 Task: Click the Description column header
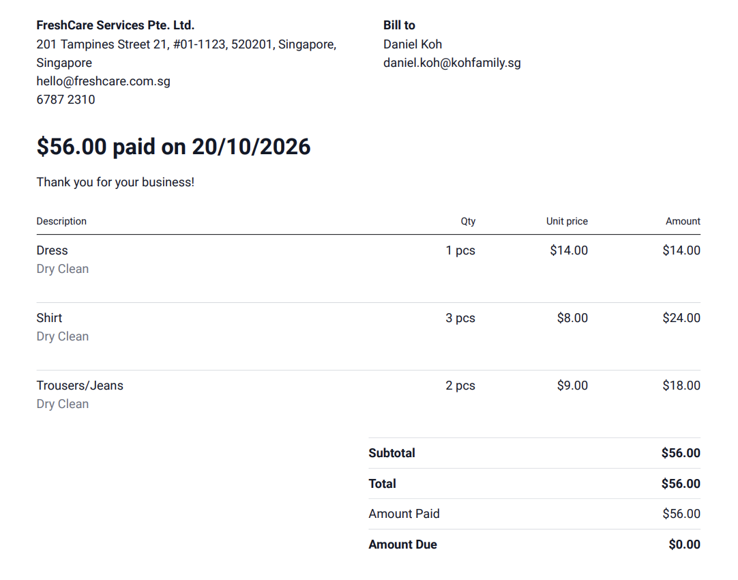click(x=61, y=221)
